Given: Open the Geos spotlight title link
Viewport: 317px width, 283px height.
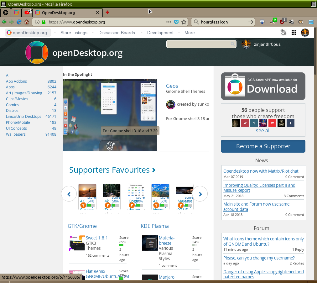Looking at the screenshot, I should click(172, 86).
